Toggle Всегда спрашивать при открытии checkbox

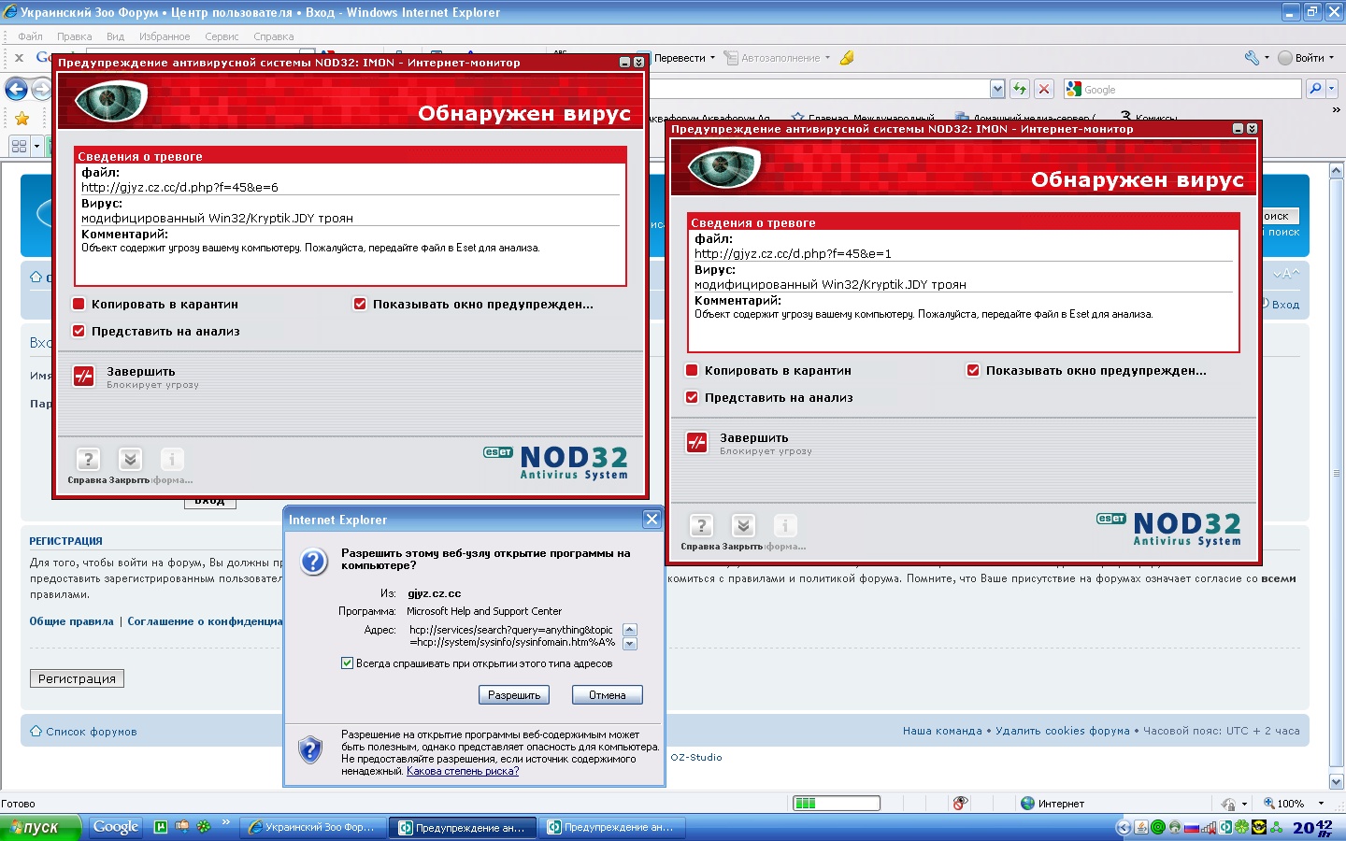tap(347, 663)
